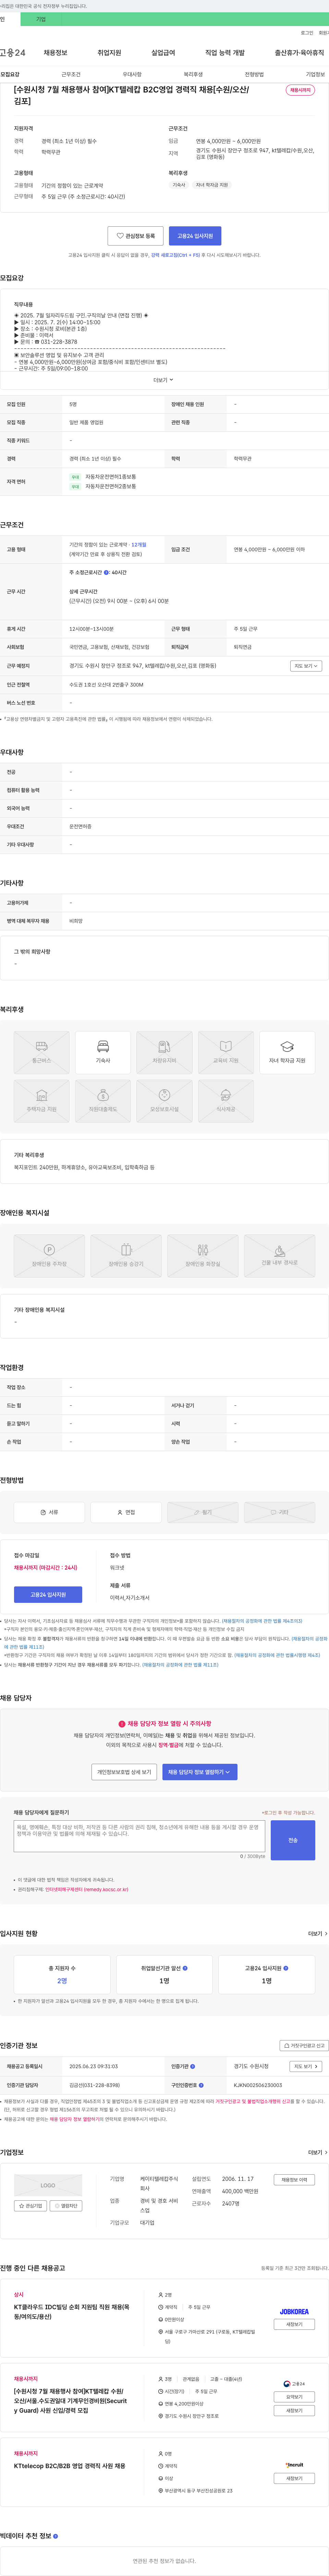
Task: Click the 장애인용 주차장 icon
Action: 49,1256
